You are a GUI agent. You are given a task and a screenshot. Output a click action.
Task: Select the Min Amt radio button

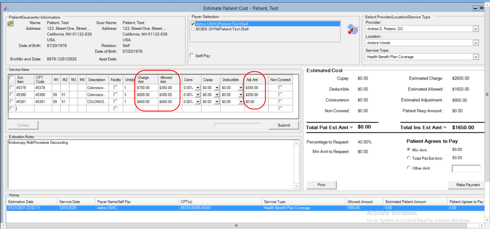click(408, 150)
